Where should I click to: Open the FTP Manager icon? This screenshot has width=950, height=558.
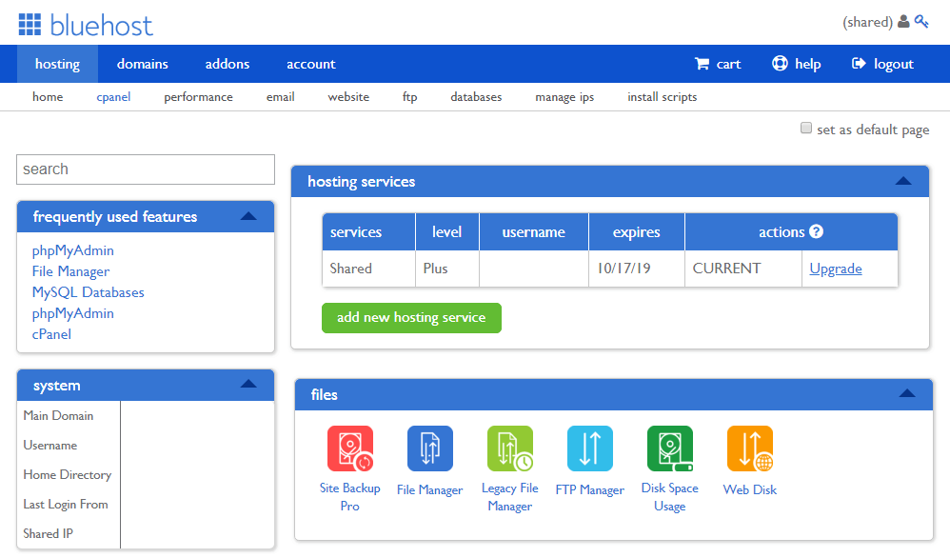point(590,448)
